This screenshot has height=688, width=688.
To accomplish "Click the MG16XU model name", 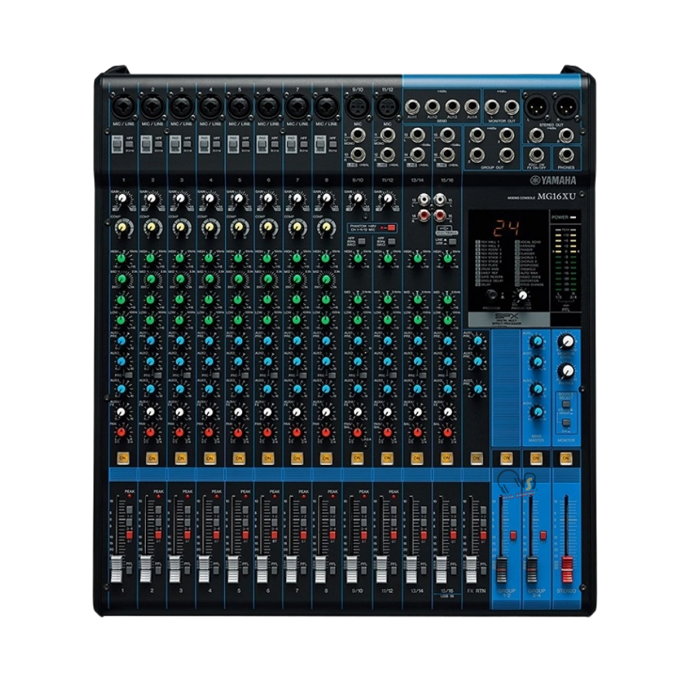I will [556, 197].
